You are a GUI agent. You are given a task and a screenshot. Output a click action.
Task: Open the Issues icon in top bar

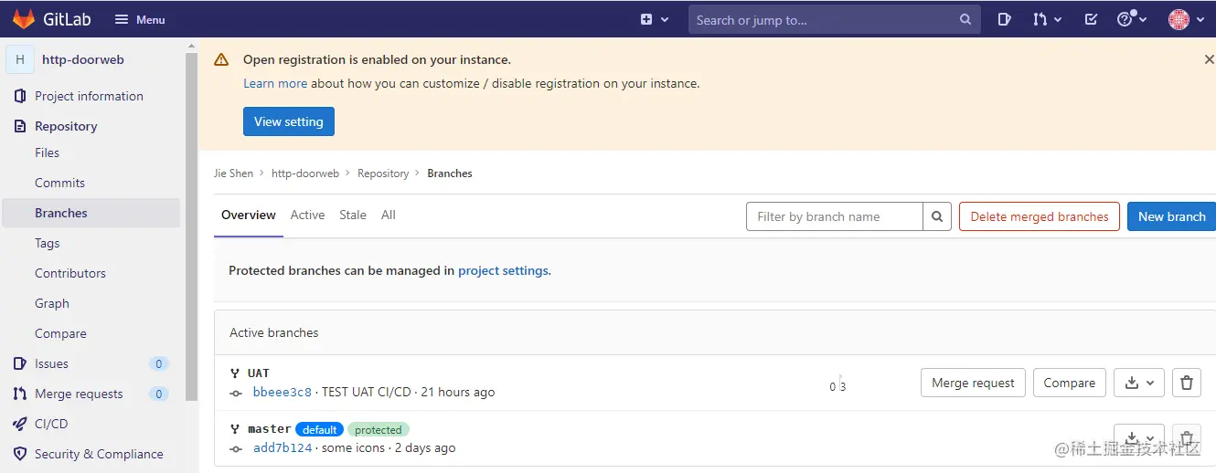click(x=1004, y=19)
